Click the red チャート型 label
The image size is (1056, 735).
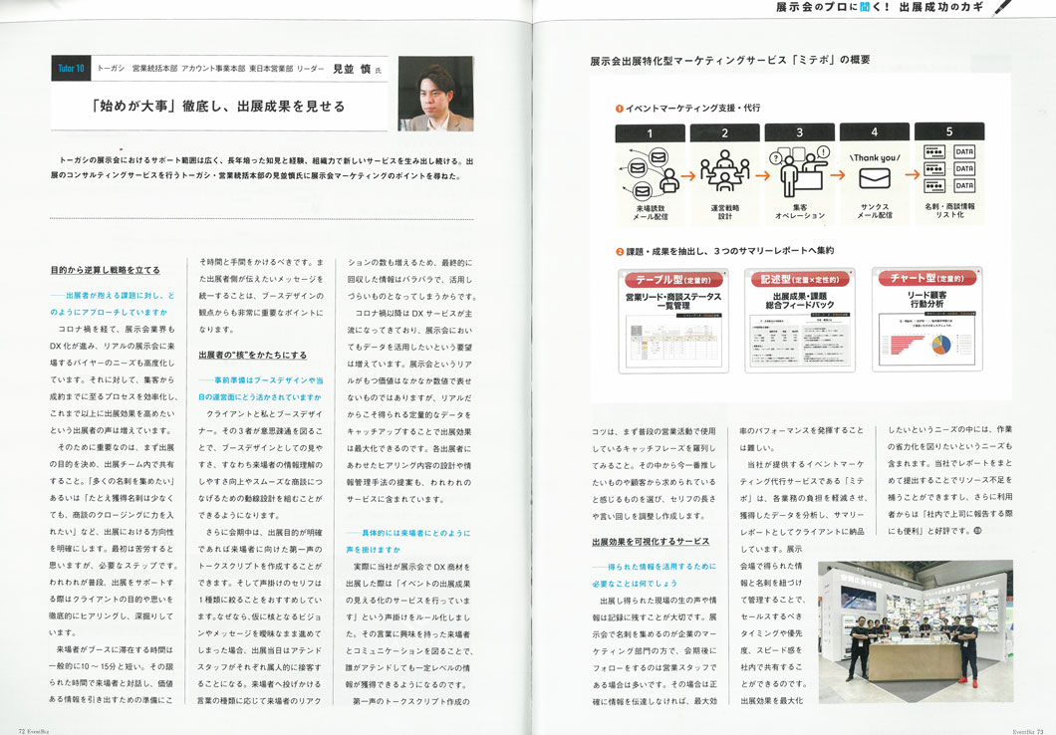(x=926, y=277)
